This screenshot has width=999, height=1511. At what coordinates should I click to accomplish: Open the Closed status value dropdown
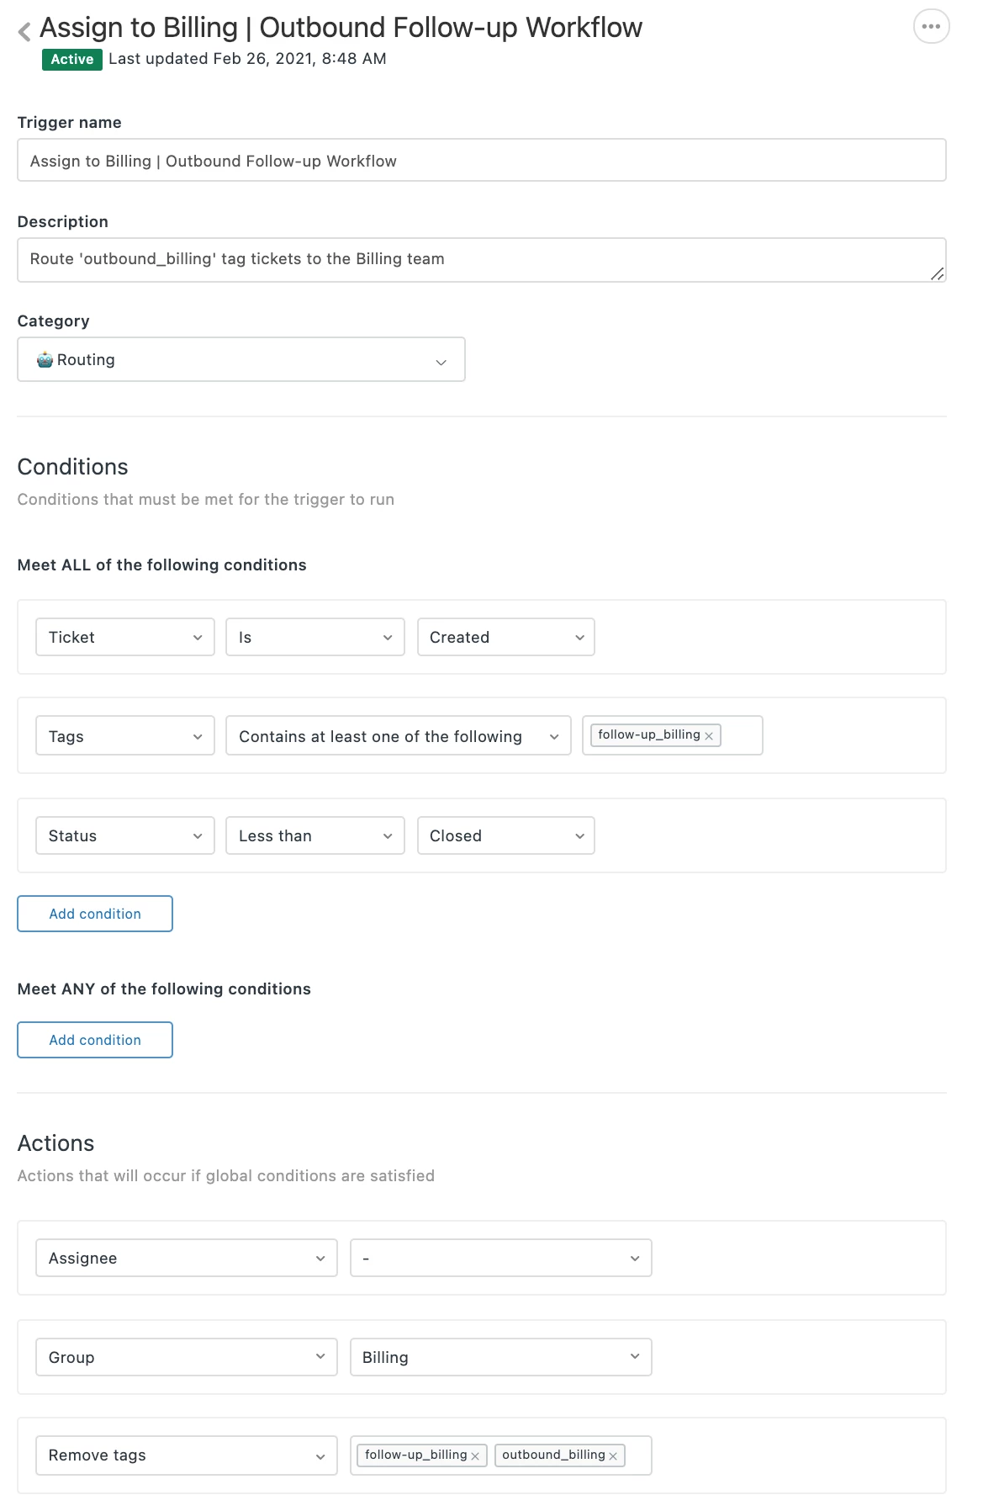pyautogui.click(x=505, y=836)
